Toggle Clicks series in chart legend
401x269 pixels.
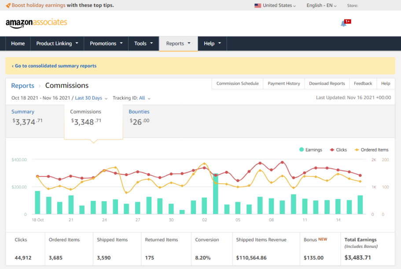tap(338, 150)
